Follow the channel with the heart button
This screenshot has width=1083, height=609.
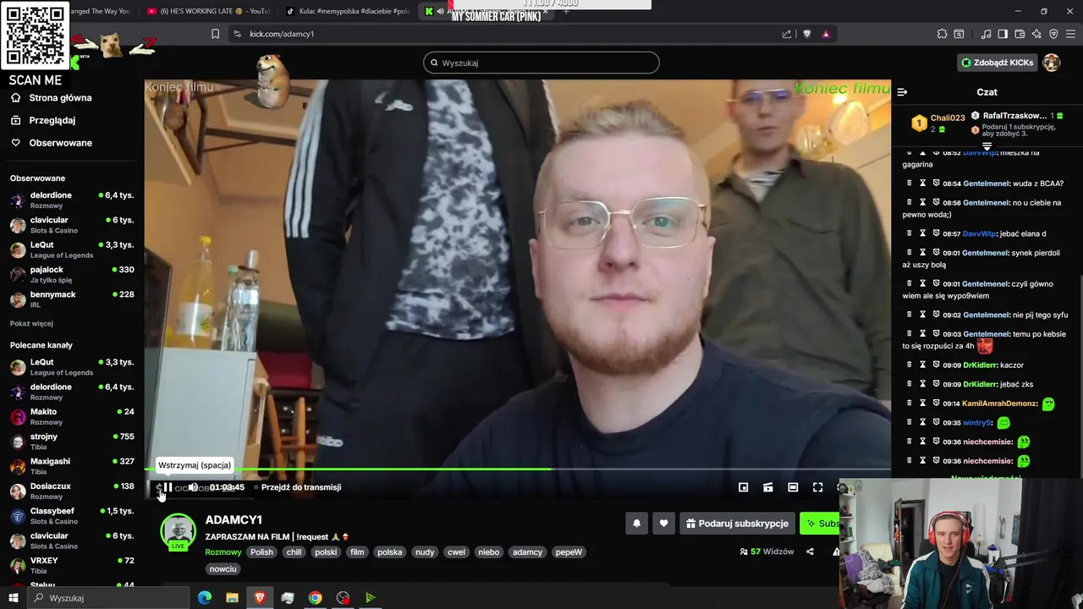click(x=663, y=524)
